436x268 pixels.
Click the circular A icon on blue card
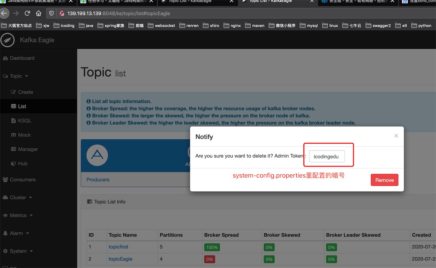97,155
